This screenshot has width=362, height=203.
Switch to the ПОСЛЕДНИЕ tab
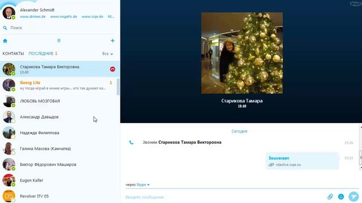[x=41, y=54]
